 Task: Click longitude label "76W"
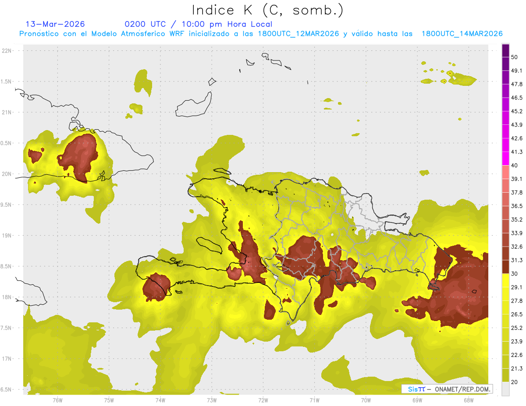pos(57,400)
